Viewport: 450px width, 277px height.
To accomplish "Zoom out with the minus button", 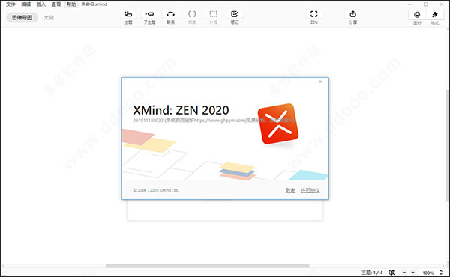I will tap(404, 273).
